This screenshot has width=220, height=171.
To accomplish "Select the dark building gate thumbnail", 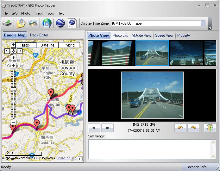I will [186, 53].
